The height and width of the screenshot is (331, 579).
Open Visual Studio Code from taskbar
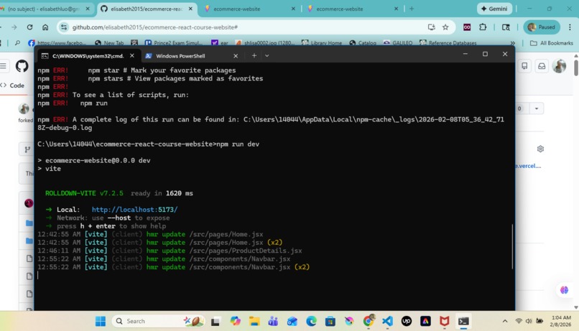[387, 321]
